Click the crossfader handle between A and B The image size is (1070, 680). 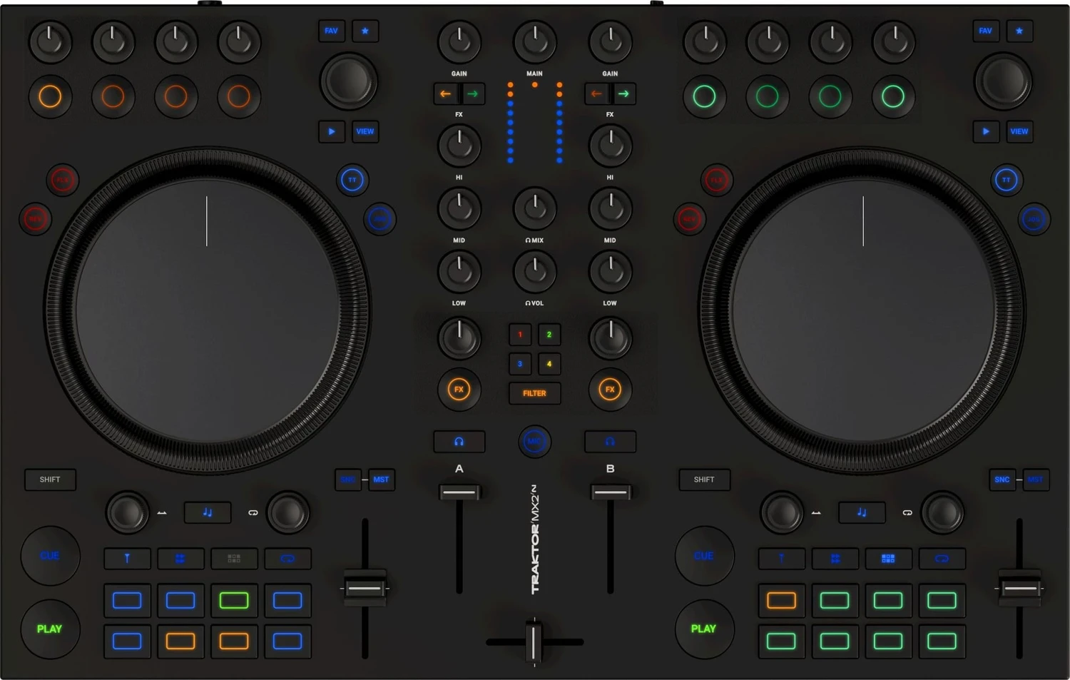tap(534, 641)
